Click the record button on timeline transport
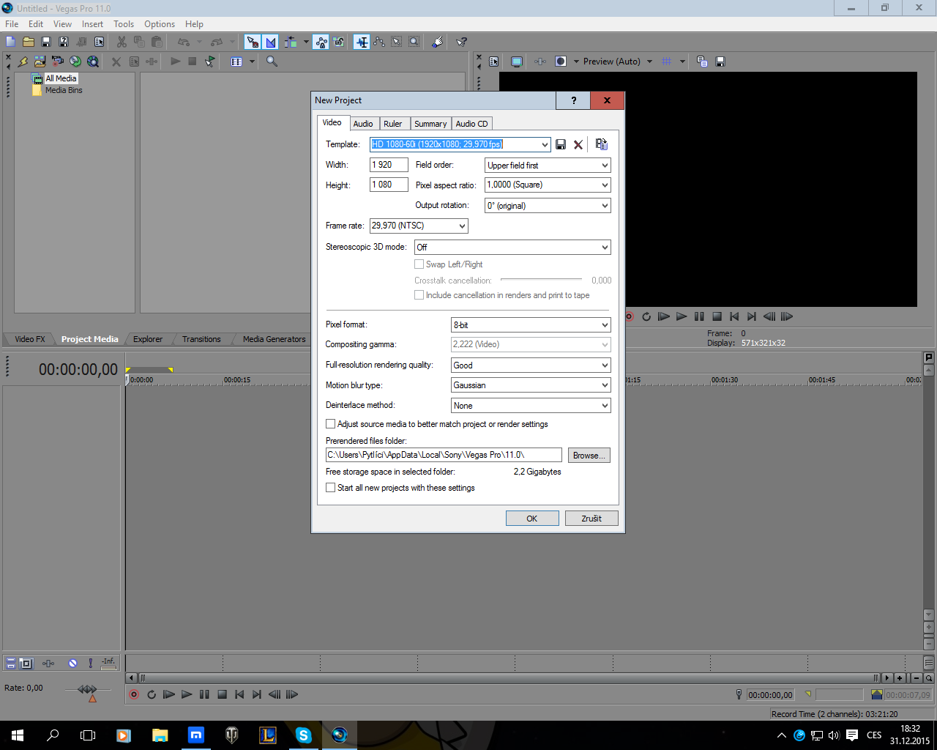 tap(134, 694)
